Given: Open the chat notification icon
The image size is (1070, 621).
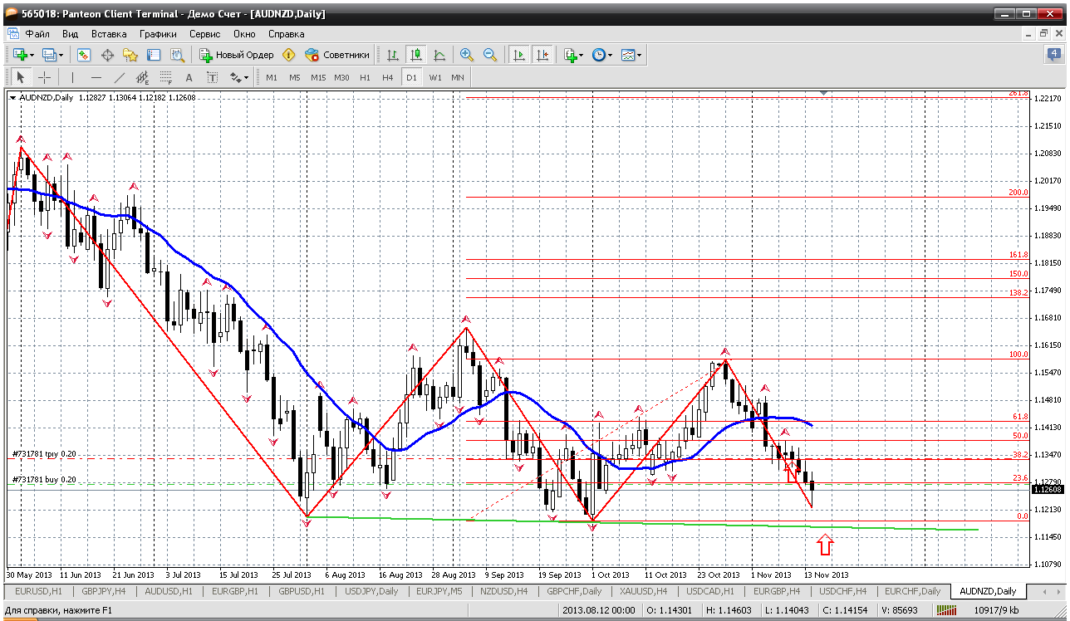Looking at the screenshot, I should pos(1053,55).
